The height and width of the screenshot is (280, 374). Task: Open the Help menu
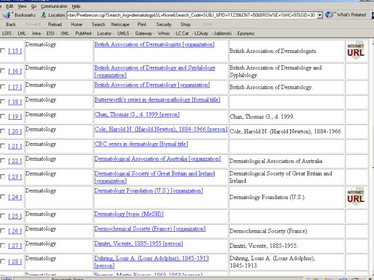click(76, 6)
